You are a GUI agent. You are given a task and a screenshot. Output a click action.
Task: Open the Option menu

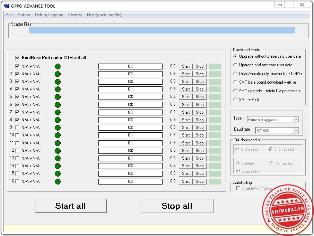click(24, 15)
